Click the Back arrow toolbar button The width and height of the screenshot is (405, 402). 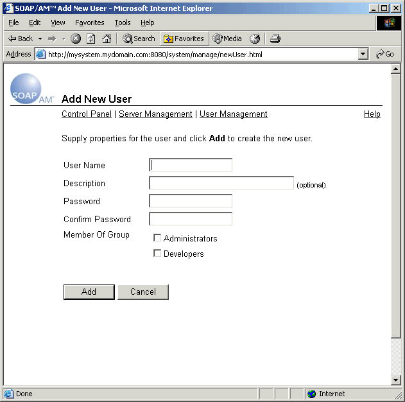pyautogui.click(x=20, y=39)
